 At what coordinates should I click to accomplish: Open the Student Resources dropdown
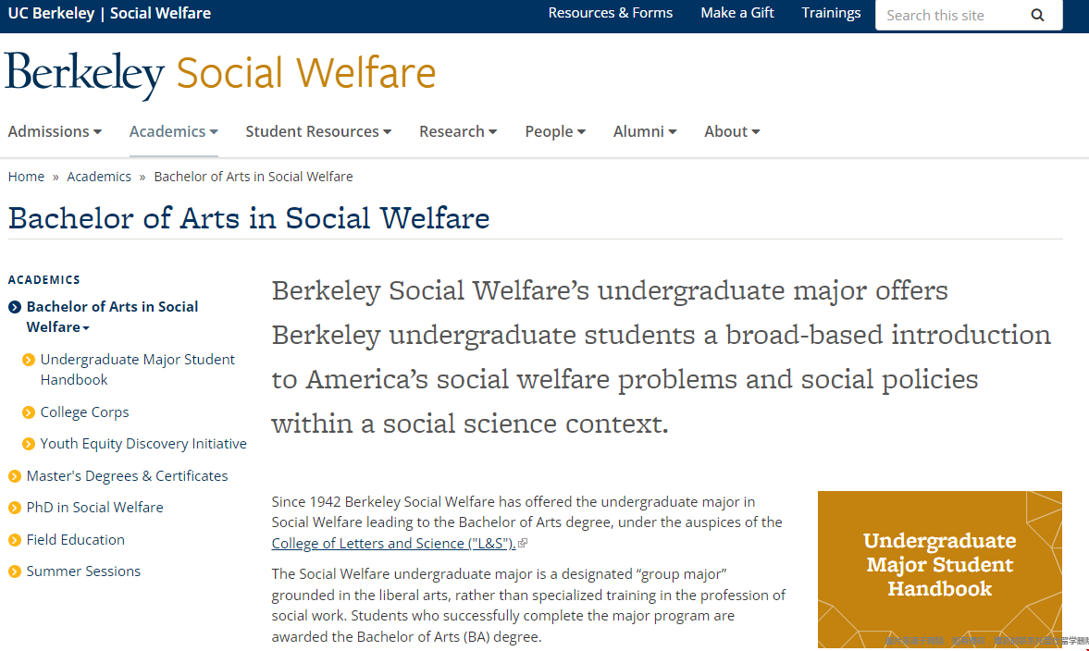point(318,132)
